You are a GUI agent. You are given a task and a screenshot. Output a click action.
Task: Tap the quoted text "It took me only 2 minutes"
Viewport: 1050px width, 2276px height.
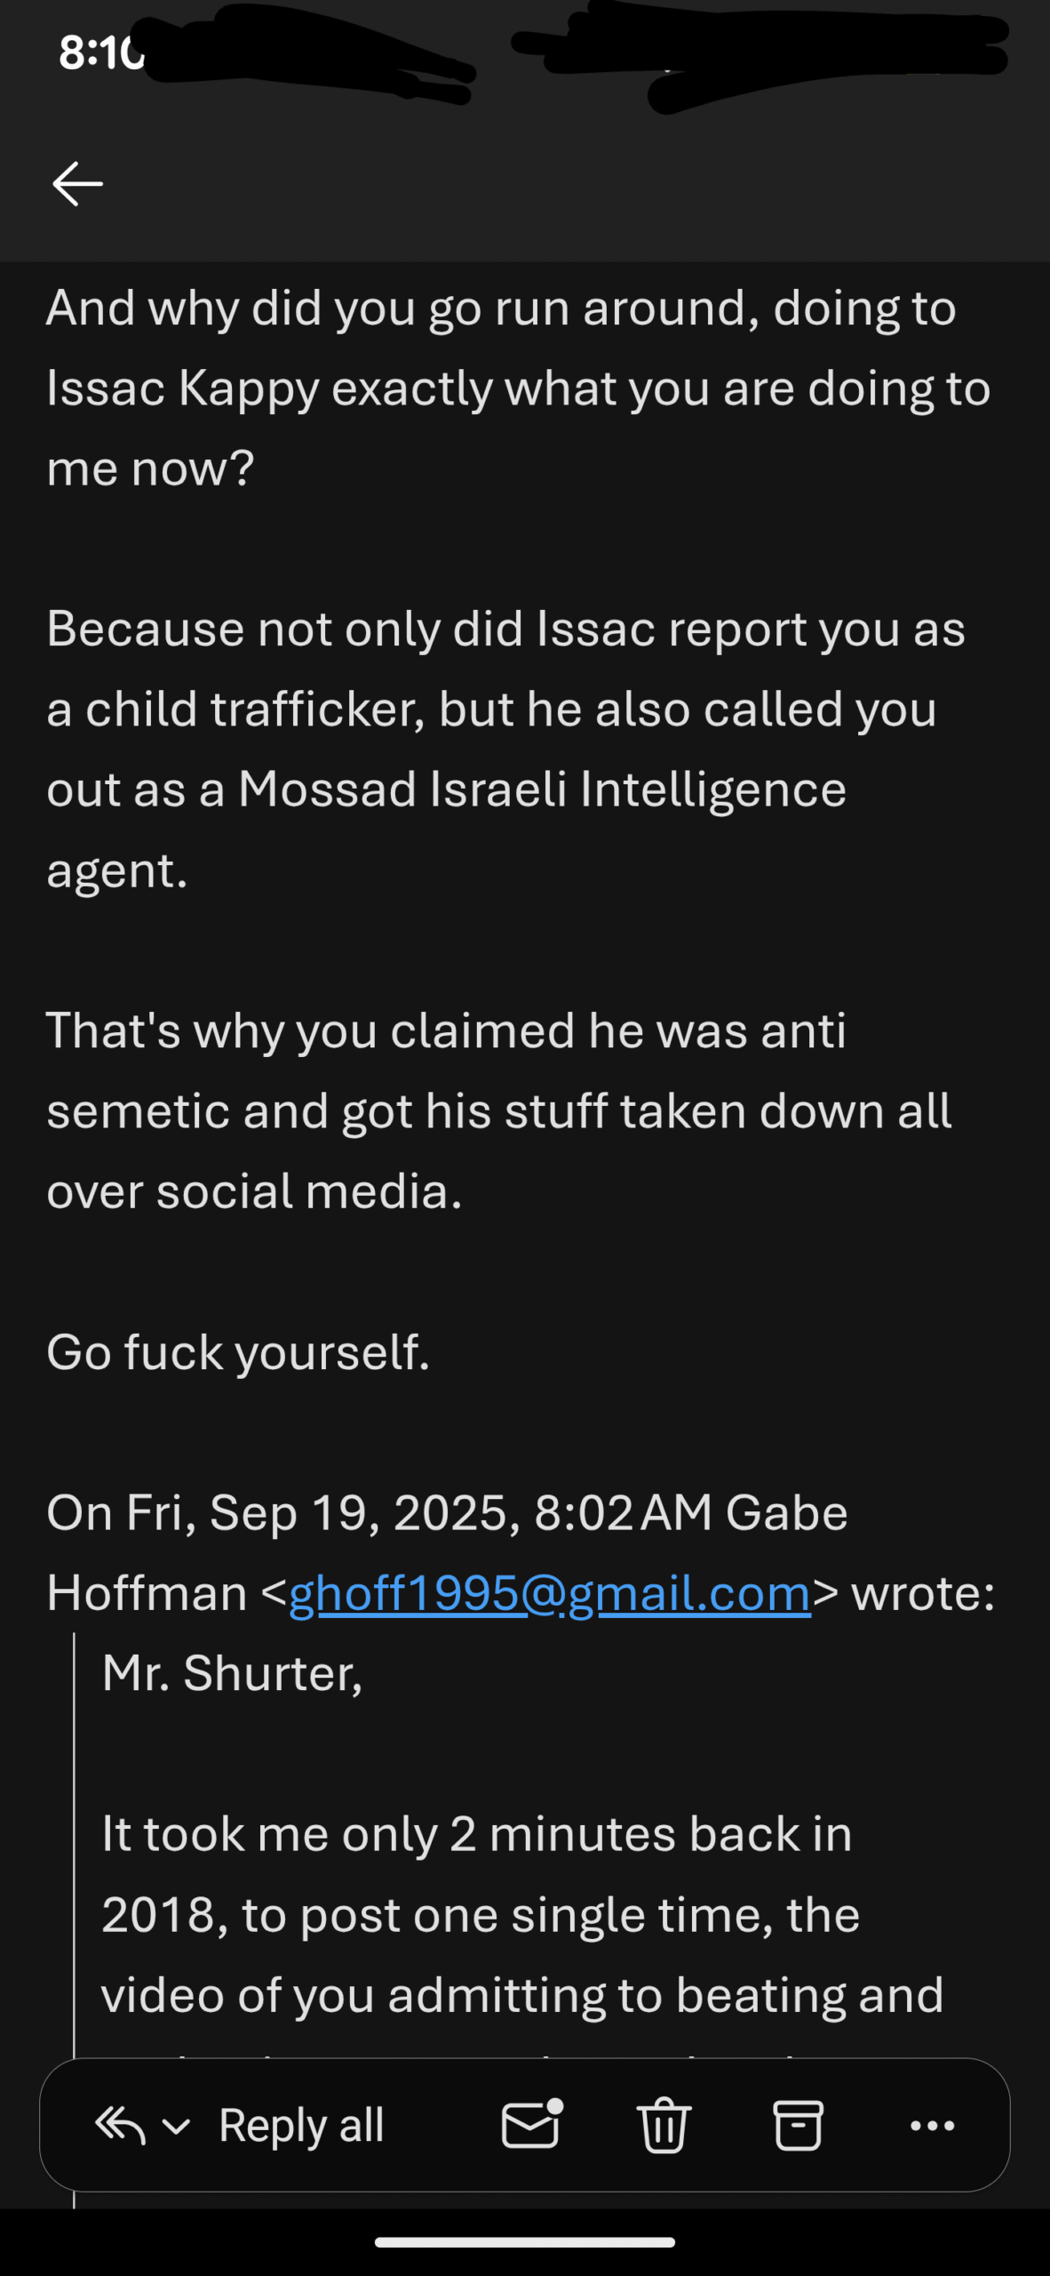click(477, 1833)
